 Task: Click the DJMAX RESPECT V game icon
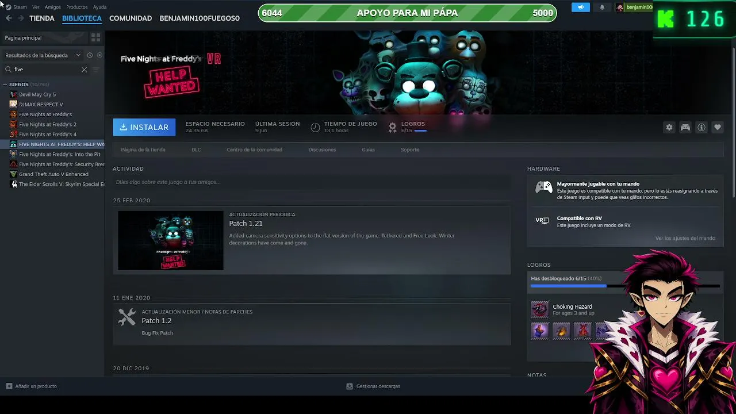pos(13,104)
